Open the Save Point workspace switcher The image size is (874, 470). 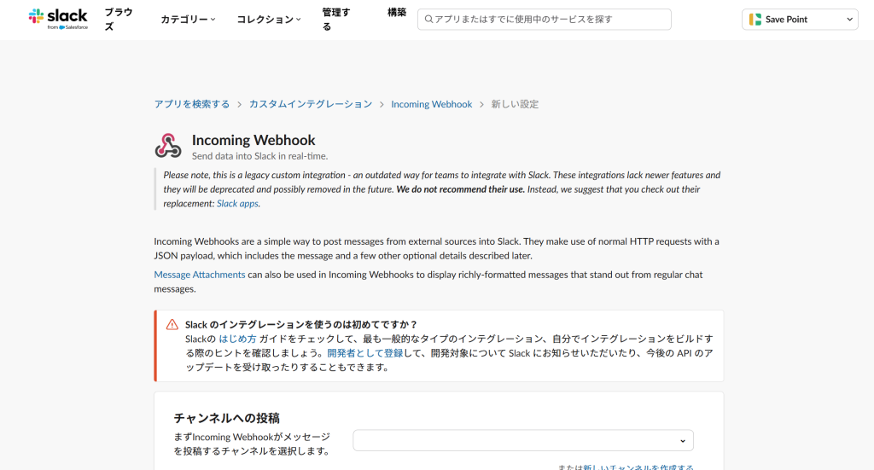pos(800,19)
